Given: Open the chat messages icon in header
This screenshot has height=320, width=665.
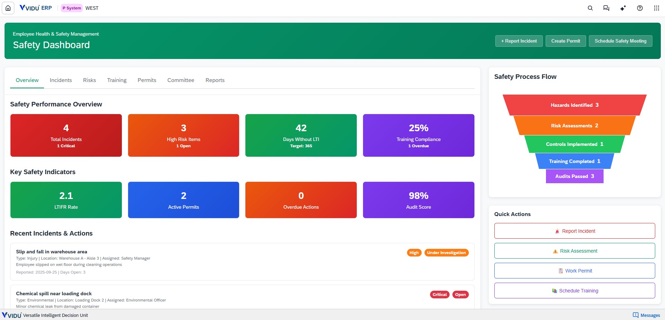Looking at the screenshot, I should (606, 8).
